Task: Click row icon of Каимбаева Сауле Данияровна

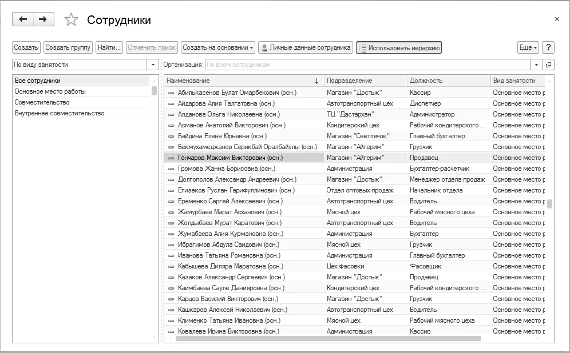Action: click(x=171, y=288)
